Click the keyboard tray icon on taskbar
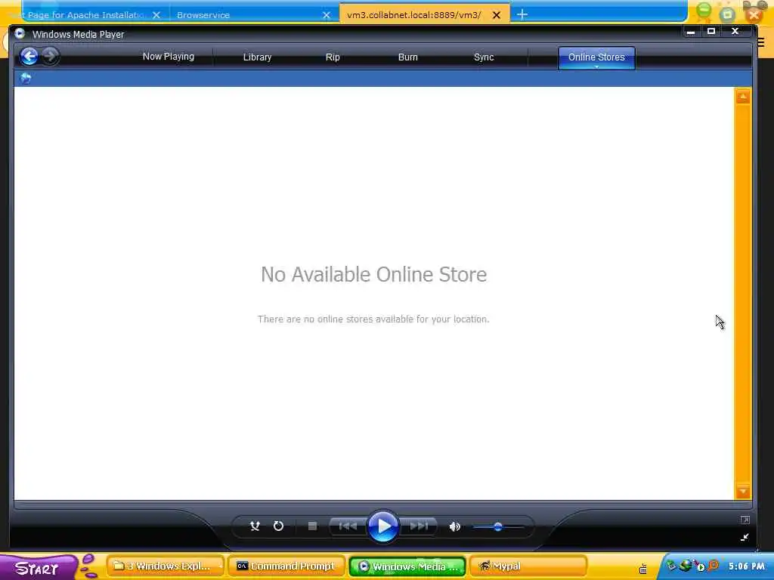The image size is (774, 580). [x=642, y=569]
